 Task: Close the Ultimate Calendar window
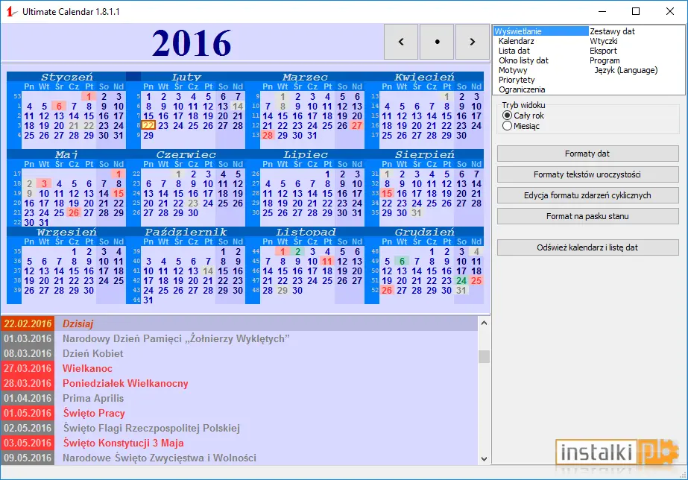click(670, 11)
